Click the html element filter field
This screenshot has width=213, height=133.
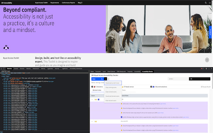pos(178,79)
